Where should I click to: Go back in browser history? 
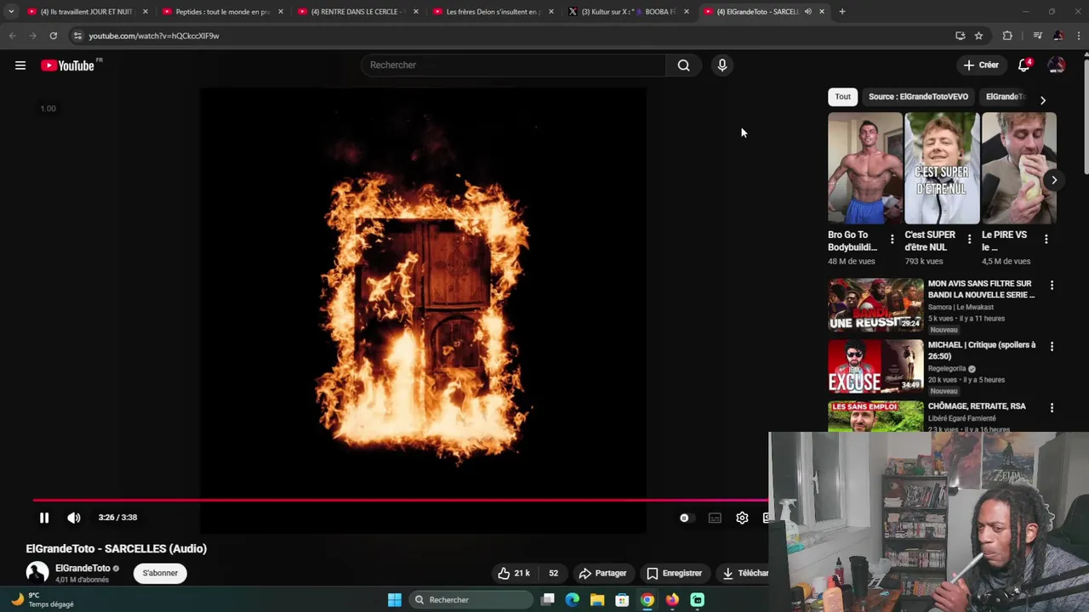click(12, 36)
